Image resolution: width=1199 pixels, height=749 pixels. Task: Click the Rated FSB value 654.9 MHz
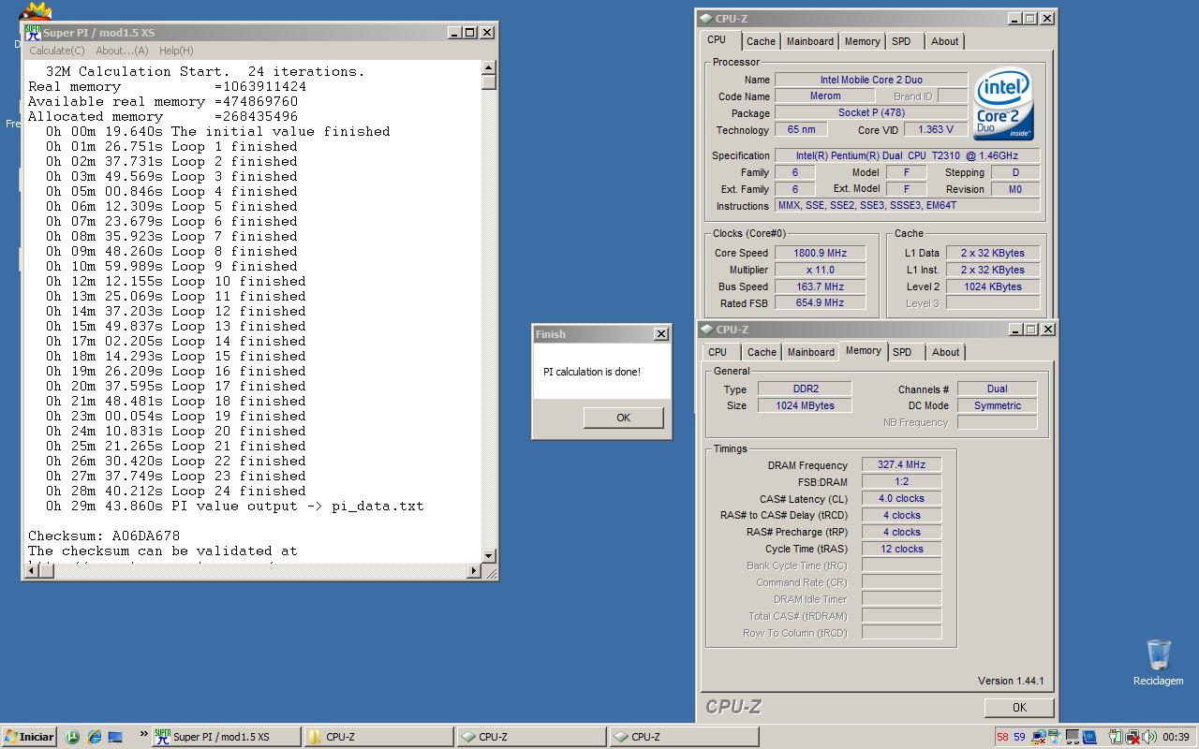pos(821,303)
